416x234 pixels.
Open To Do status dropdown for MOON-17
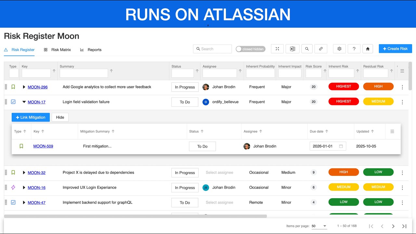(185, 102)
